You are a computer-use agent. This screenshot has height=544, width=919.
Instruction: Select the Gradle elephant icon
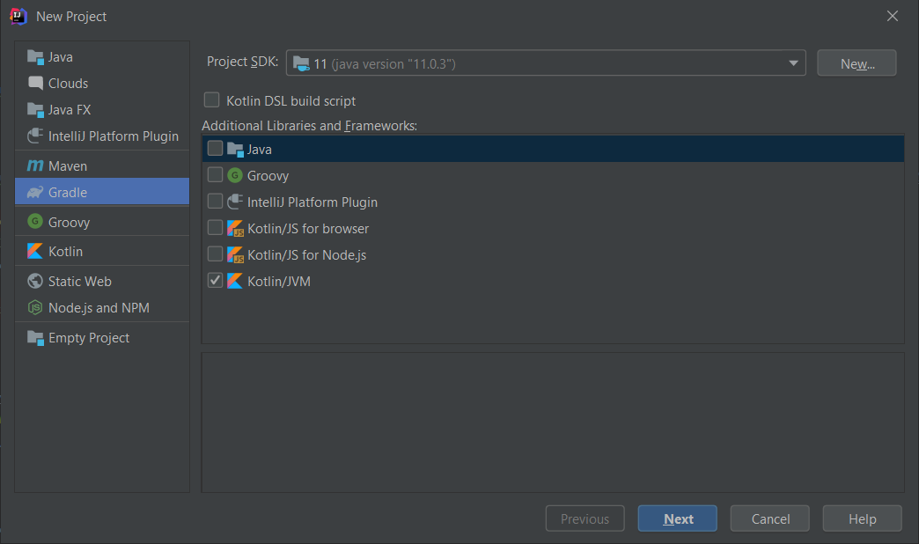tap(35, 192)
